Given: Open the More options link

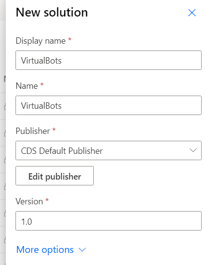Looking at the screenshot, I should 45,249.
